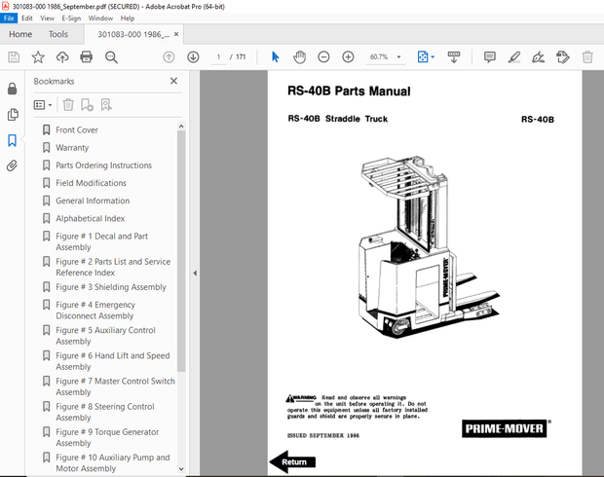Add document to starred with the star icon
604x477 pixels.
(38, 57)
